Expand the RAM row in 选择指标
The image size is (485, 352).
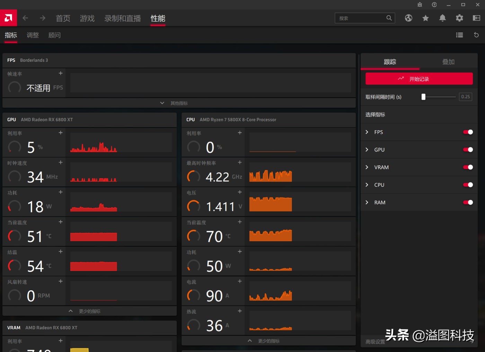tap(367, 202)
